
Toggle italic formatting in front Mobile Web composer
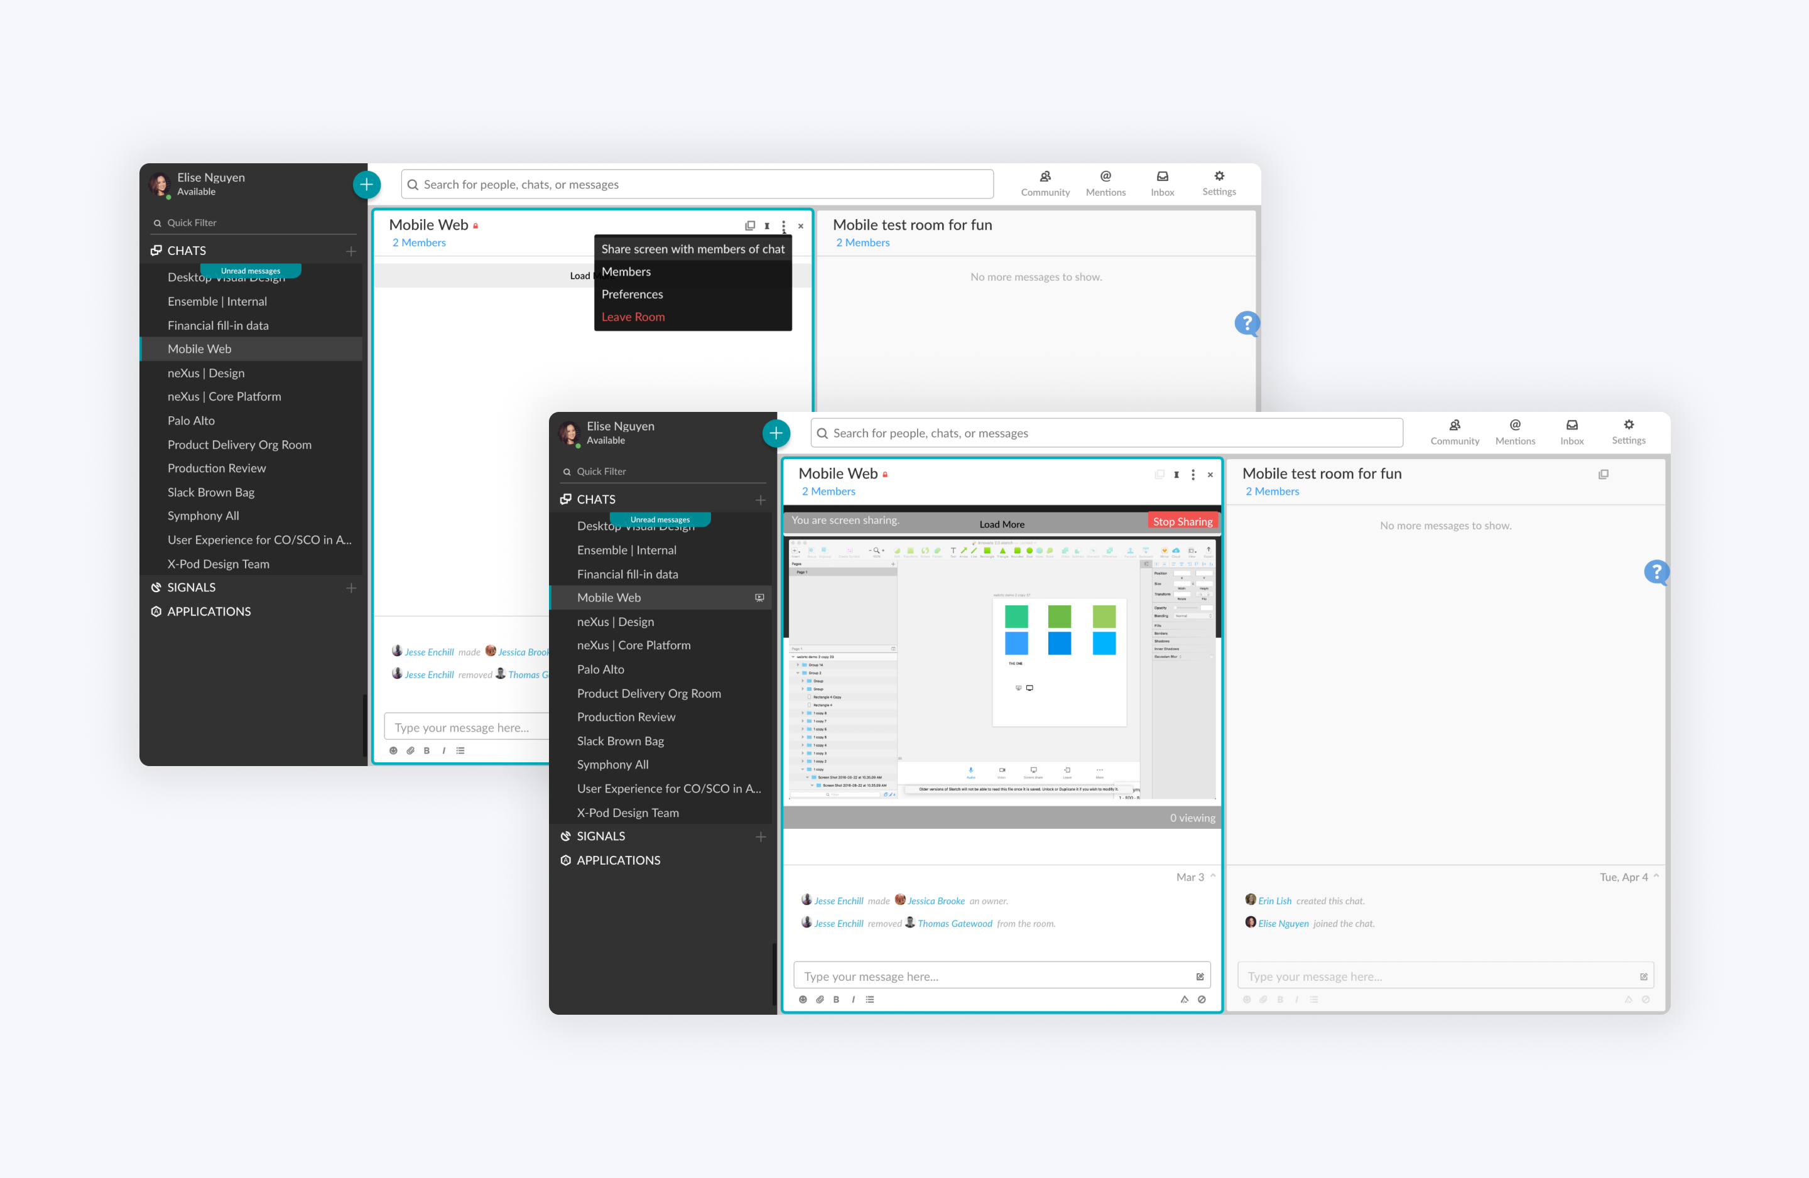click(x=853, y=1000)
